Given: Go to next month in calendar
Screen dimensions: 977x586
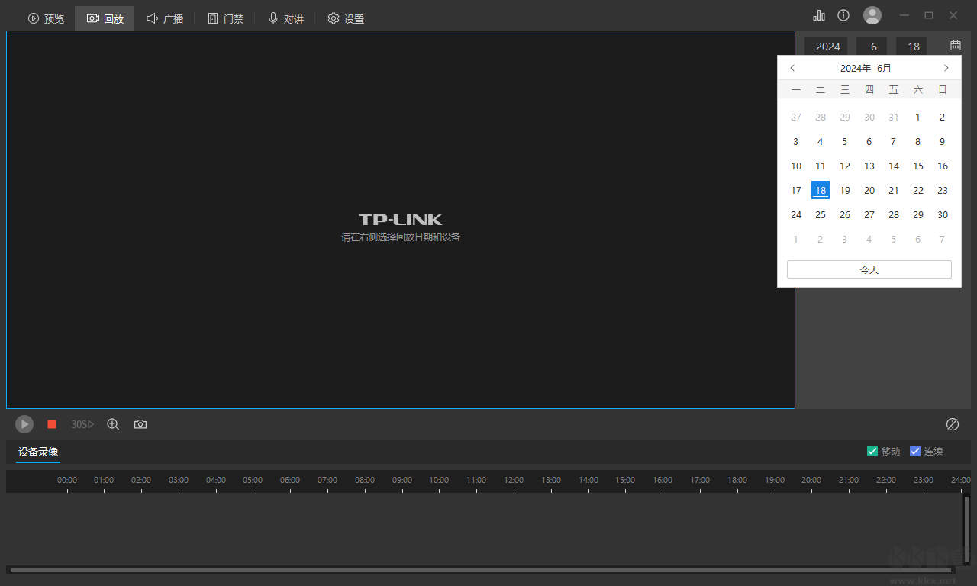Looking at the screenshot, I should tap(946, 68).
